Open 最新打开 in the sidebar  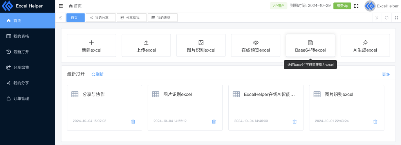(x=28, y=52)
